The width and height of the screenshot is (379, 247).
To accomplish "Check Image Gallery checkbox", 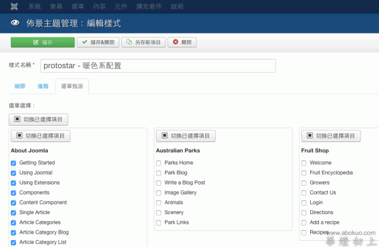I will (x=159, y=193).
